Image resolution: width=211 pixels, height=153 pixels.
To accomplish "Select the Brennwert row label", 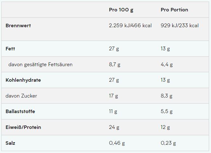I will click(18, 26).
